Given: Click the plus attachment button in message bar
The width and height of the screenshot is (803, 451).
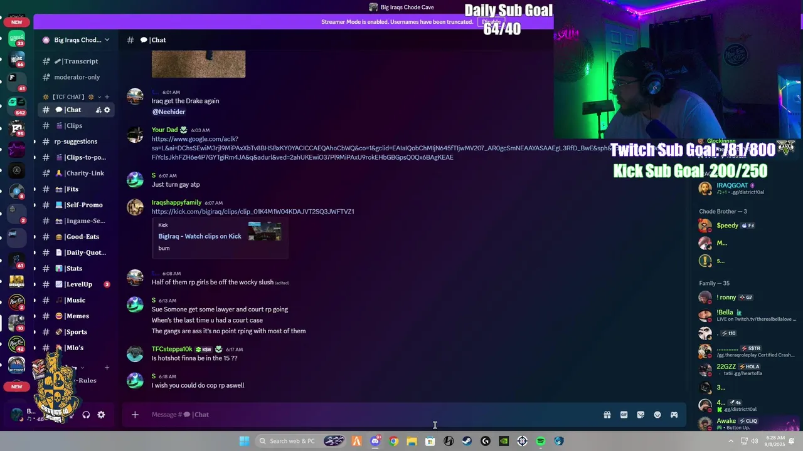Looking at the screenshot, I should pyautogui.click(x=135, y=414).
